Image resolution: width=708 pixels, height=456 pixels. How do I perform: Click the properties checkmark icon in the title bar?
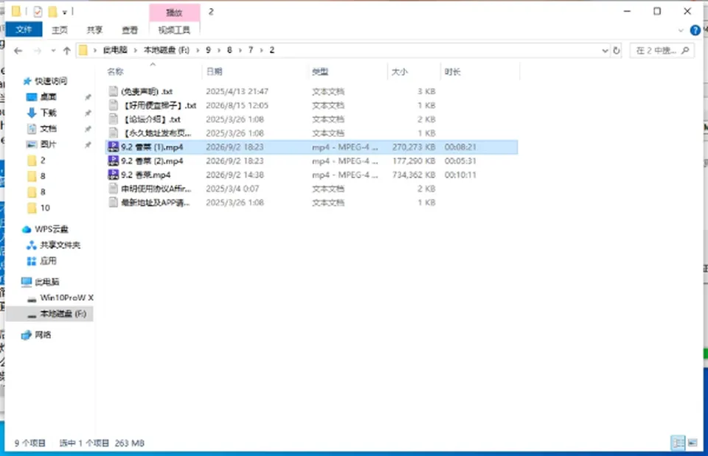point(38,12)
